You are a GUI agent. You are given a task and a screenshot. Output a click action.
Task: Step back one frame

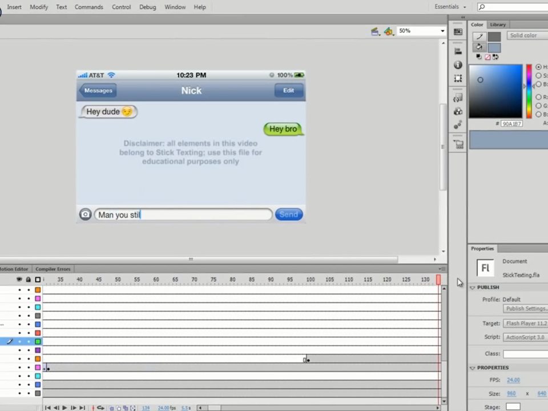[x=56, y=408]
